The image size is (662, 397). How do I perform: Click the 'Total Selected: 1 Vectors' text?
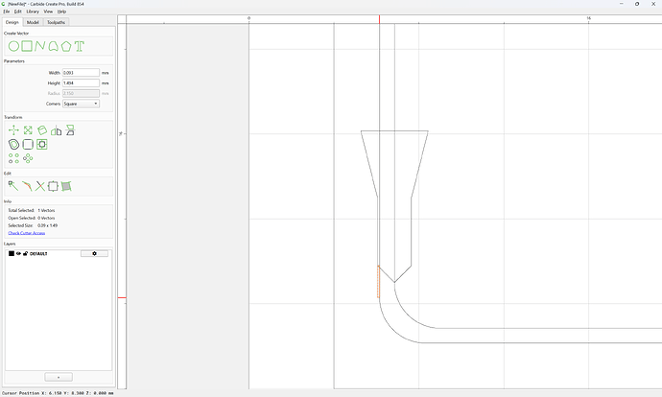pos(32,210)
